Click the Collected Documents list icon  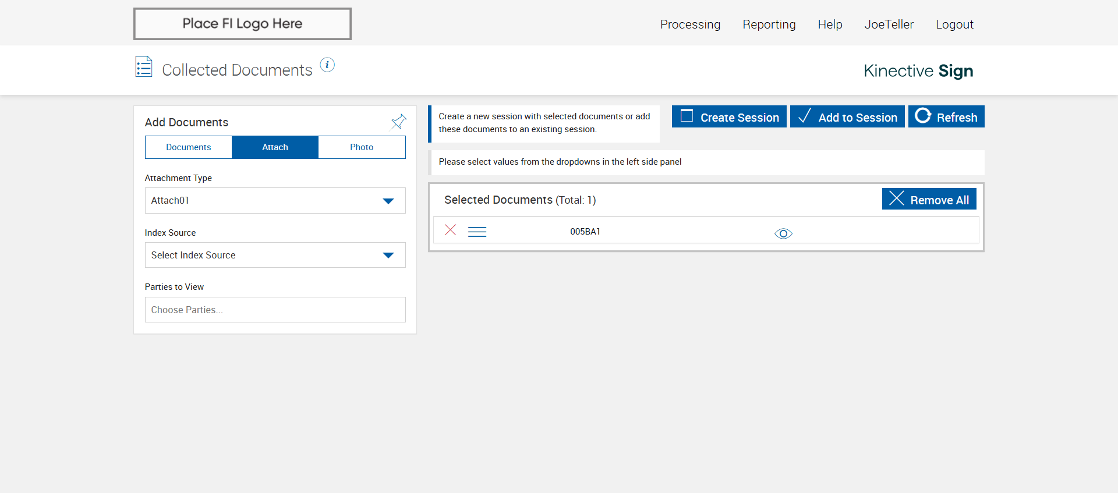144,67
